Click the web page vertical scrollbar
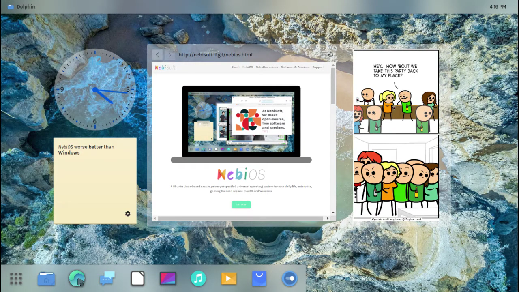519x292 pixels. (333, 85)
